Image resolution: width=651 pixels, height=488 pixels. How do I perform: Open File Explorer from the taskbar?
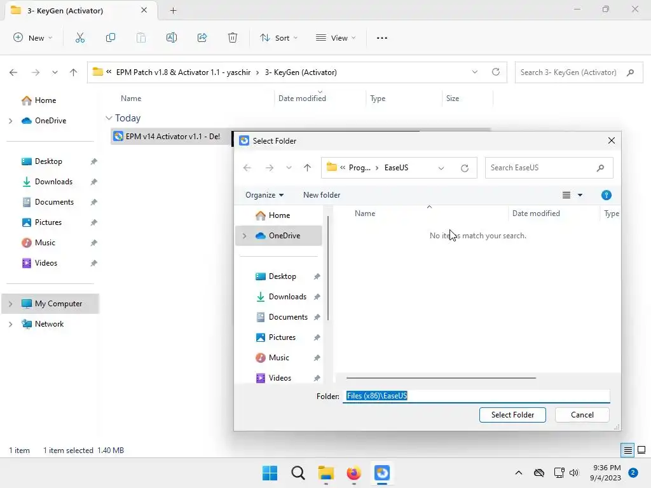(x=326, y=473)
